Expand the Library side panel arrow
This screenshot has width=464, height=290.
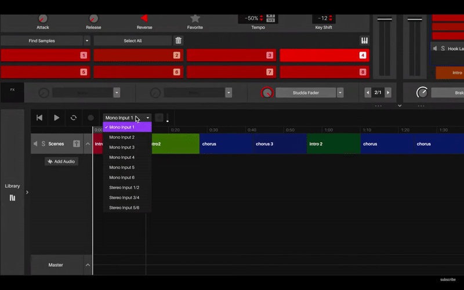[27, 193]
